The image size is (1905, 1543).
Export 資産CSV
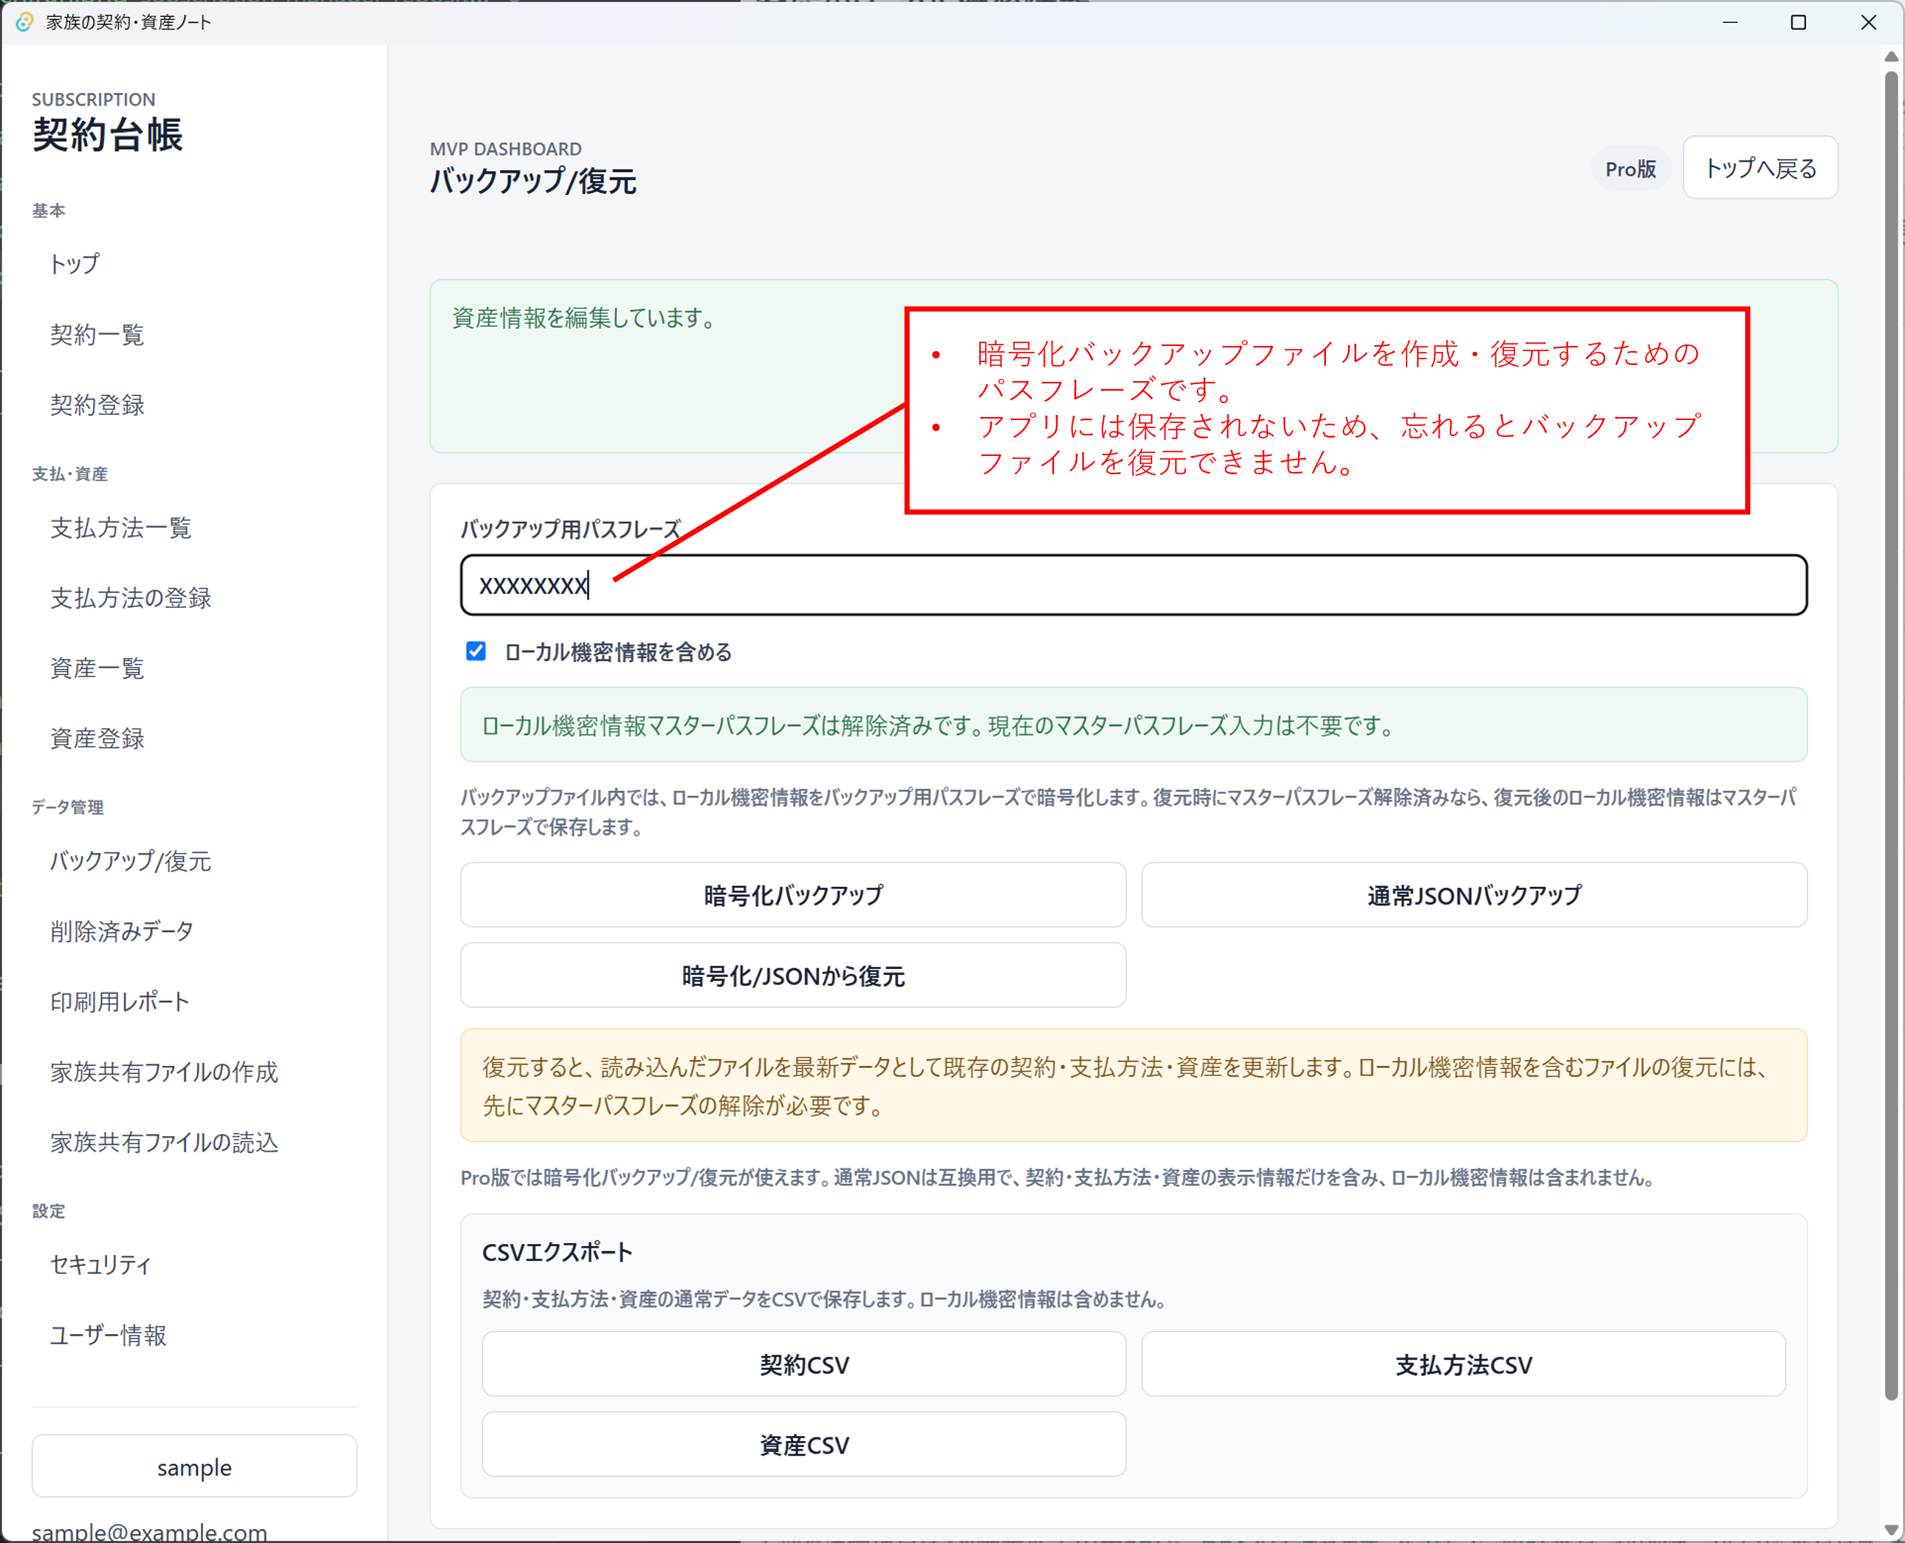[x=804, y=1444]
